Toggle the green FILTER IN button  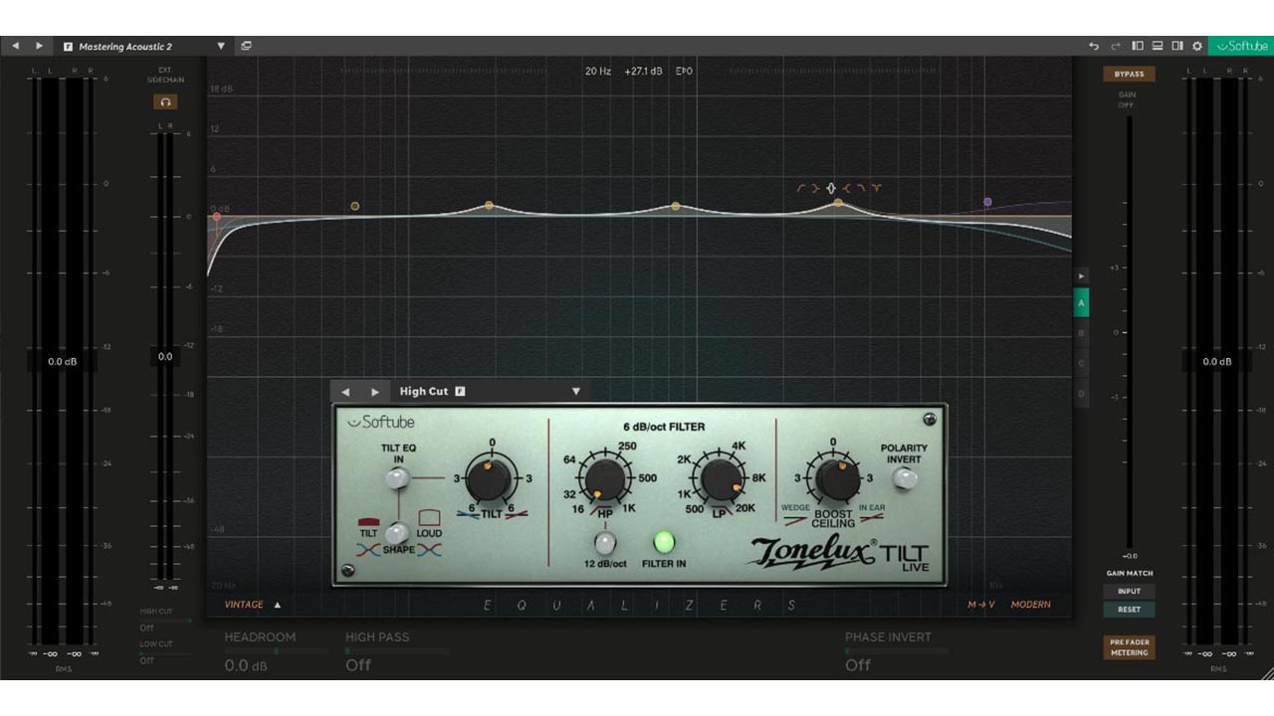click(663, 542)
